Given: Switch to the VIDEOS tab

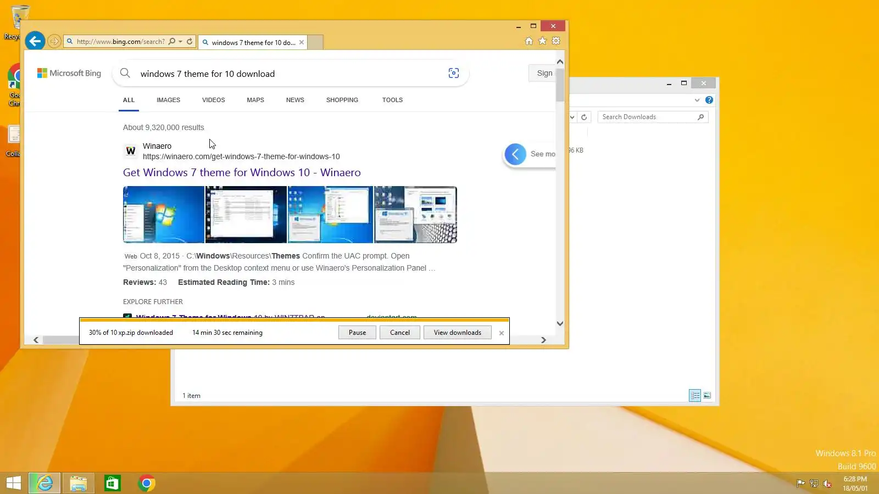Looking at the screenshot, I should click(213, 100).
